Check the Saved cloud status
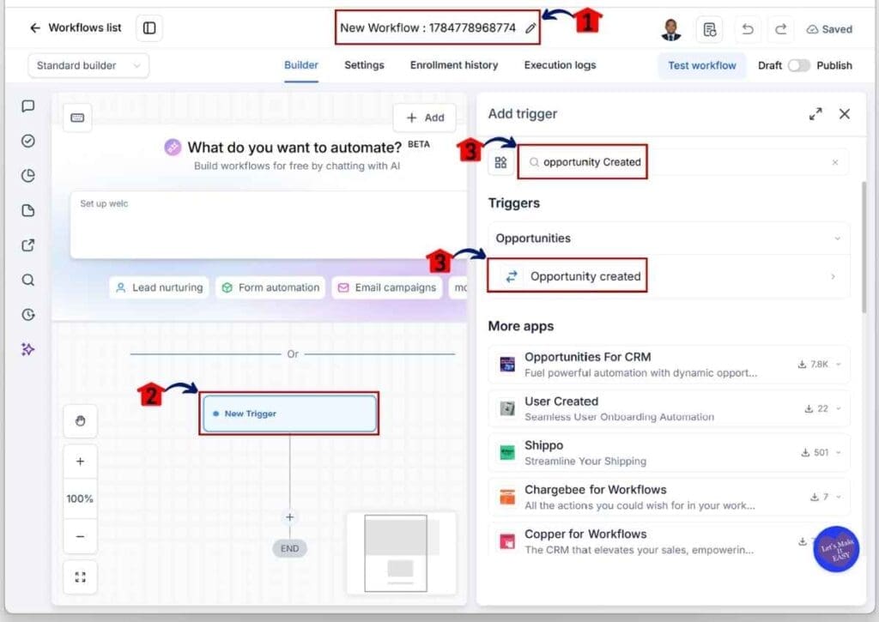 coord(829,29)
